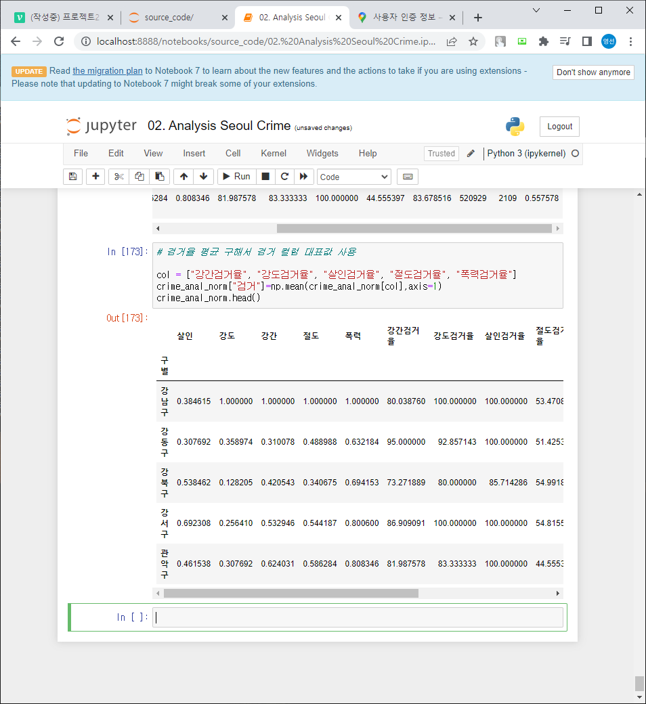This screenshot has height=704, width=646.
Task: Click the page vertical scrollbar down arrow
Action: 640,697
